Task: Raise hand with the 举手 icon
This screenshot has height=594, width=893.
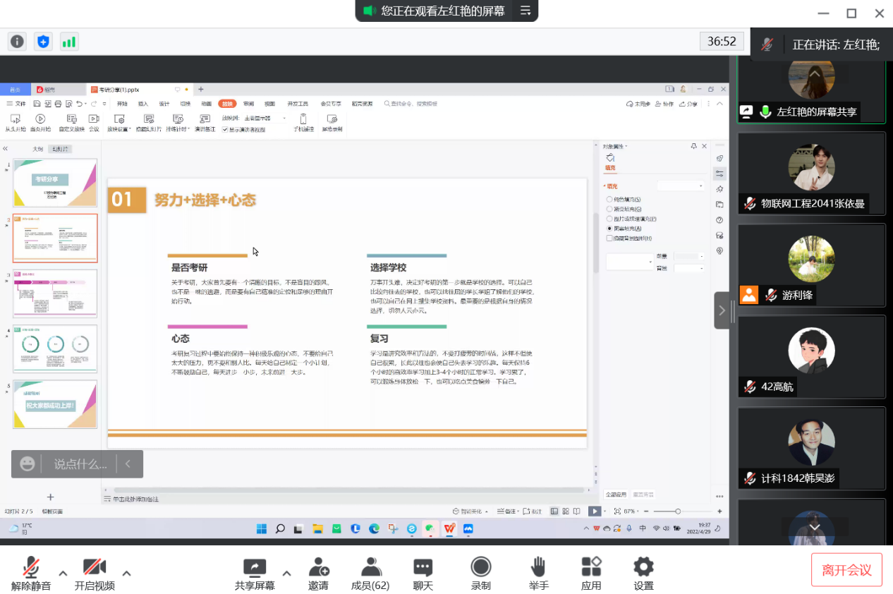Action: pyautogui.click(x=538, y=573)
